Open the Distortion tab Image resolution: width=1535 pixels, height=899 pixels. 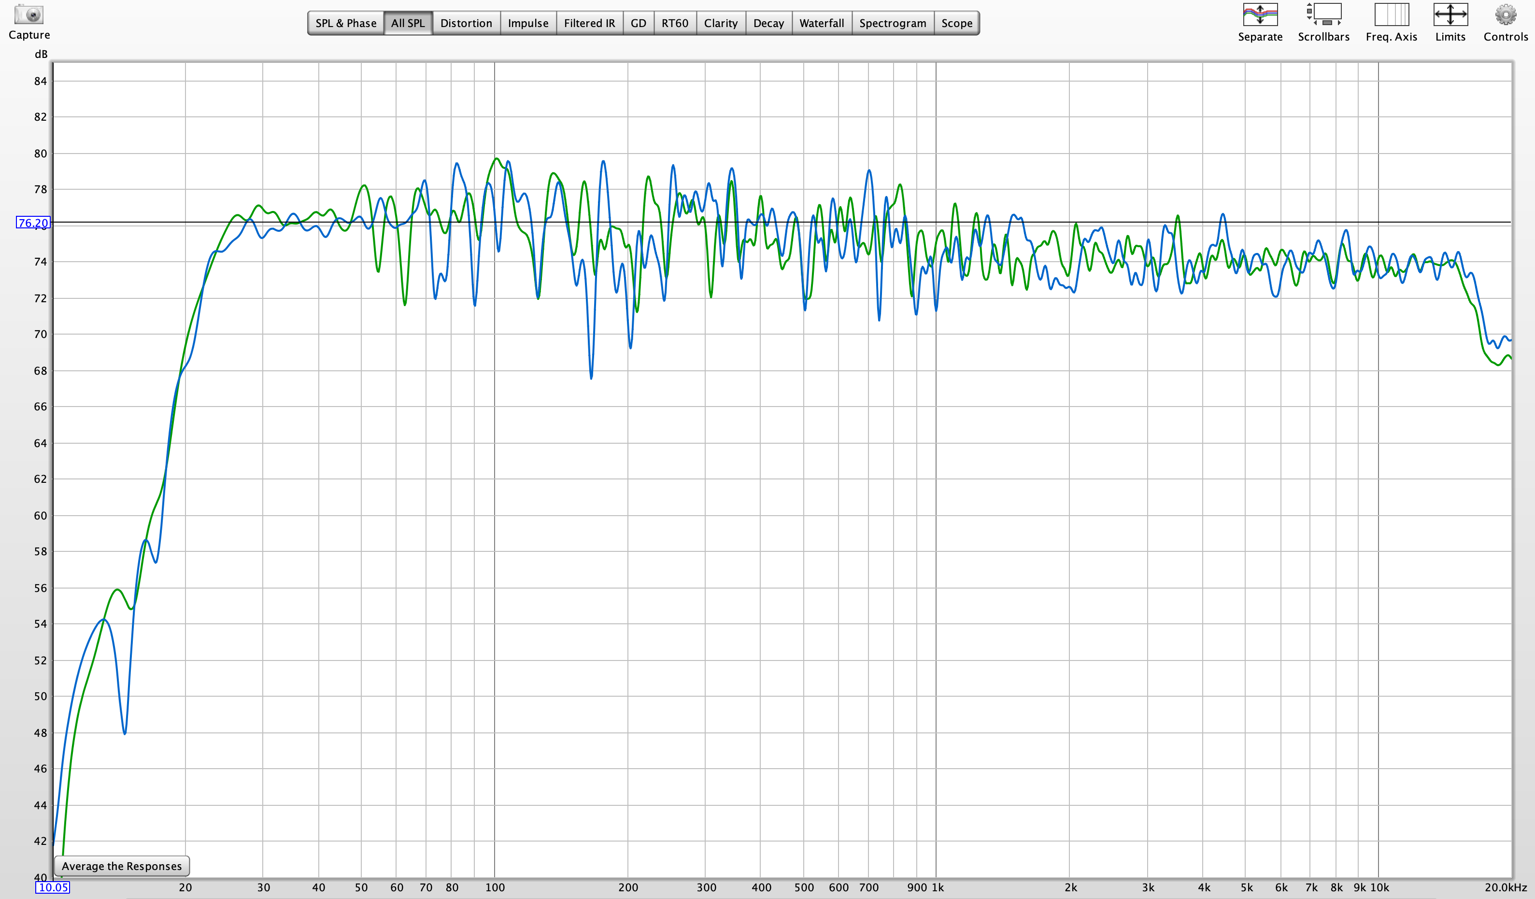pyautogui.click(x=466, y=23)
